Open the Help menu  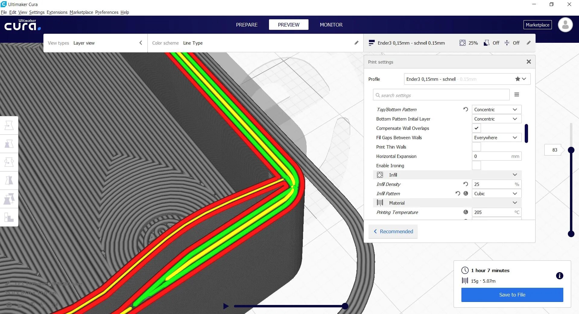pos(125,12)
